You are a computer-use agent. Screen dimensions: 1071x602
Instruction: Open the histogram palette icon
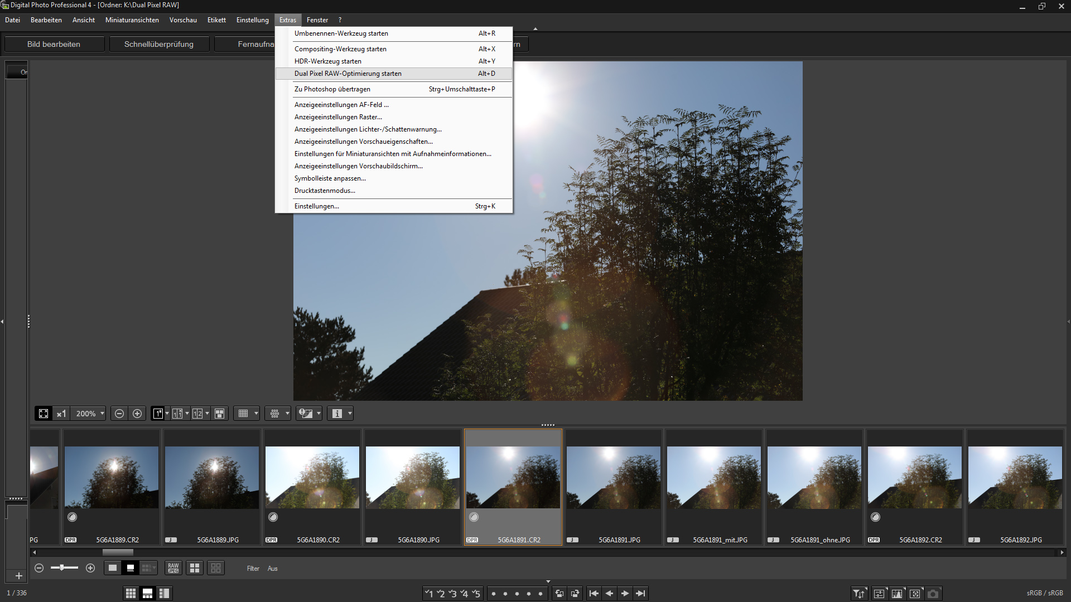pyautogui.click(x=897, y=594)
